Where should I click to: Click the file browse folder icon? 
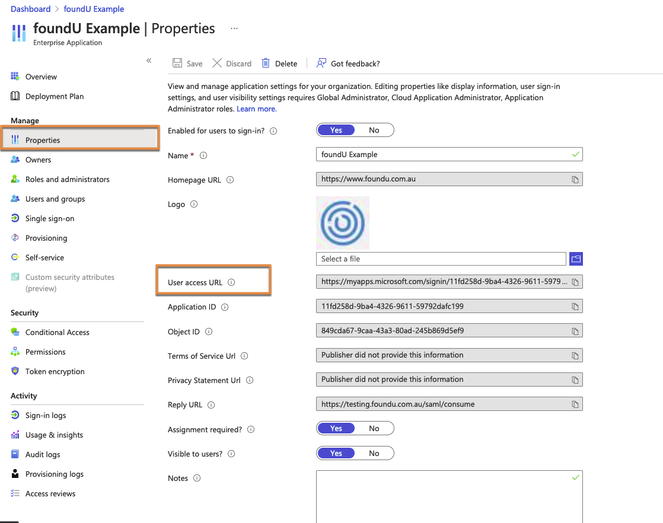pos(576,259)
